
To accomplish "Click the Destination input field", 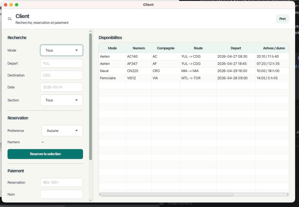I will pyautogui.click(x=61, y=75).
